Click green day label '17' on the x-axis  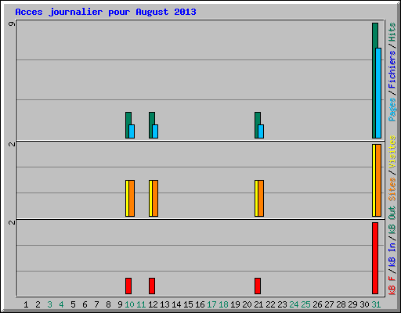click(x=211, y=304)
